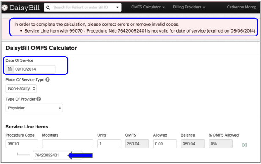
Task: Open the Non-Facility place of service dropdown
Action: pos(21,88)
